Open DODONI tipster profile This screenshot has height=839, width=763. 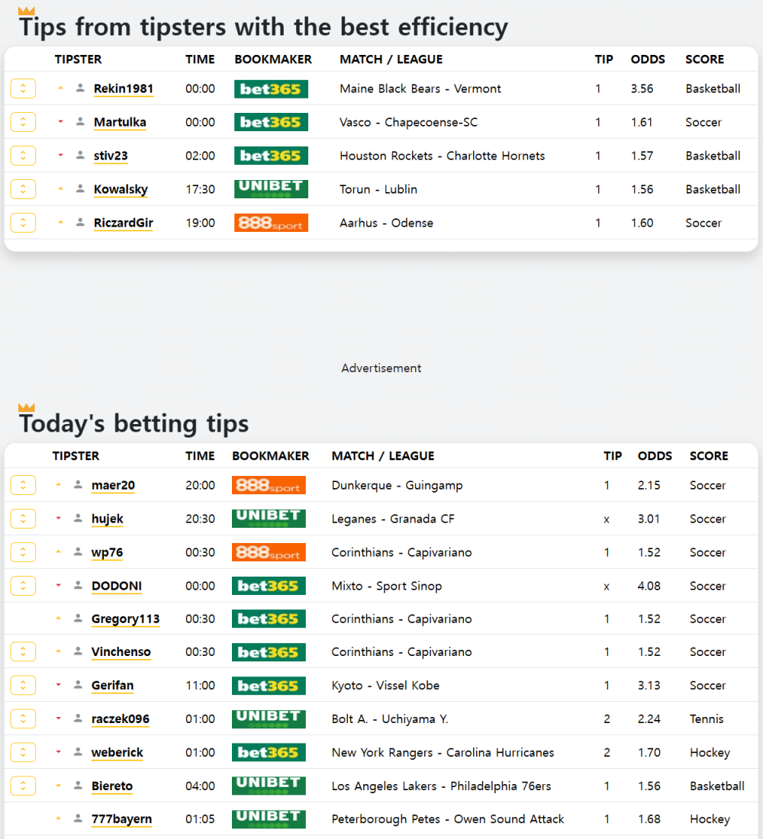[x=117, y=586]
